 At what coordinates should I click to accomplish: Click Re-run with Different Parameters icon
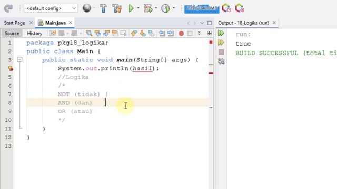point(221,43)
